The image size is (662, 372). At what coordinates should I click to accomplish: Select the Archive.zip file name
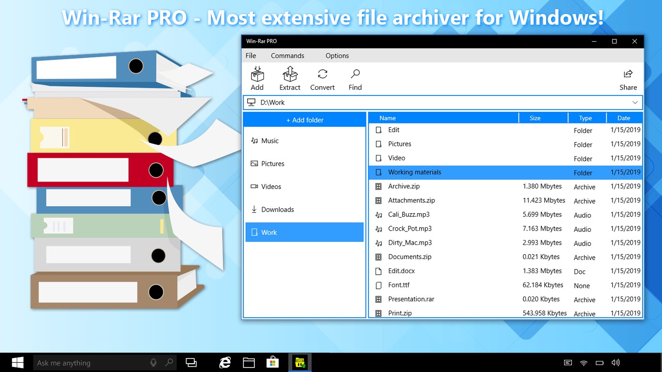pos(404,186)
